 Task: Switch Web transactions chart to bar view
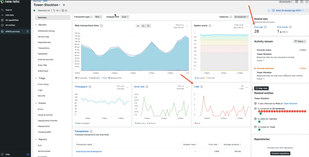[x=144, y=26]
